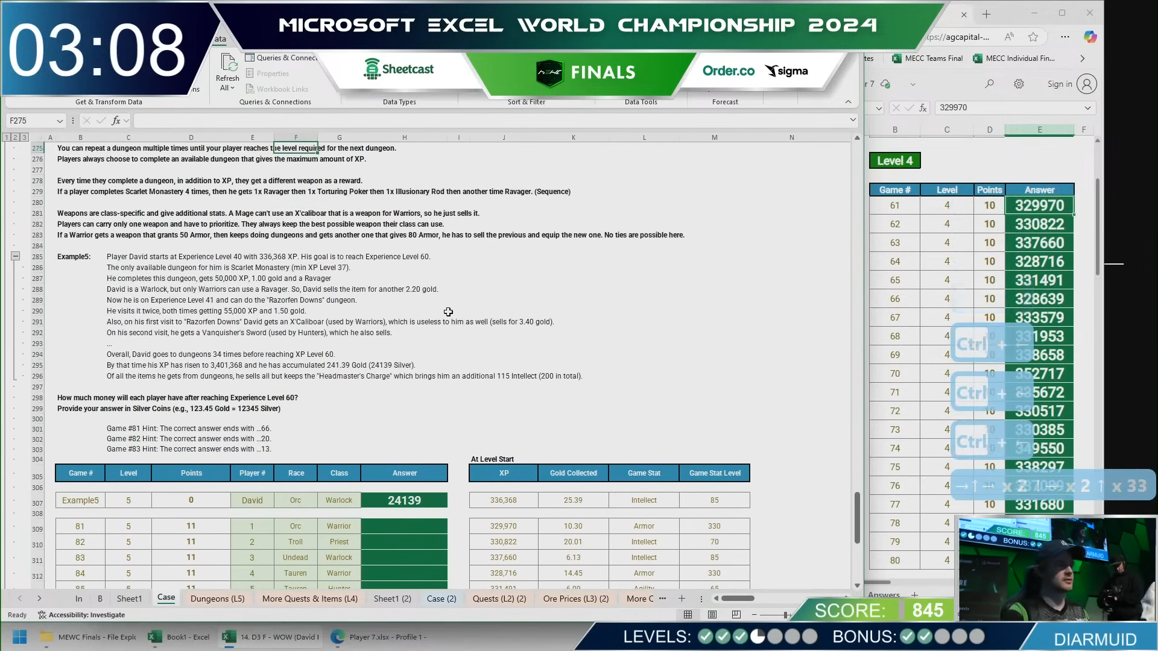The height and width of the screenshot is (651, 1158).
Task: Select the Sheet1 tab
Action: coord(129,599)
